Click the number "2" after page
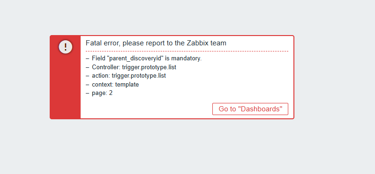This screenshot has height=174, width=375. 111,93
